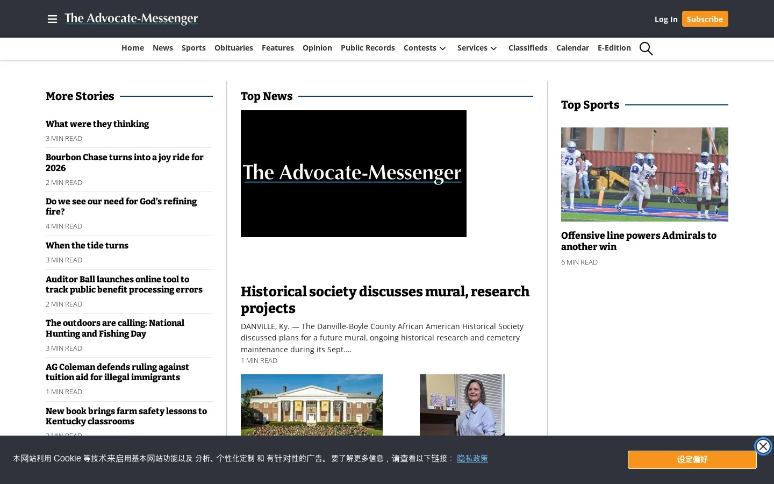Open 'What were they thinking' story
774x484 pixels.
tap(97, 124)
